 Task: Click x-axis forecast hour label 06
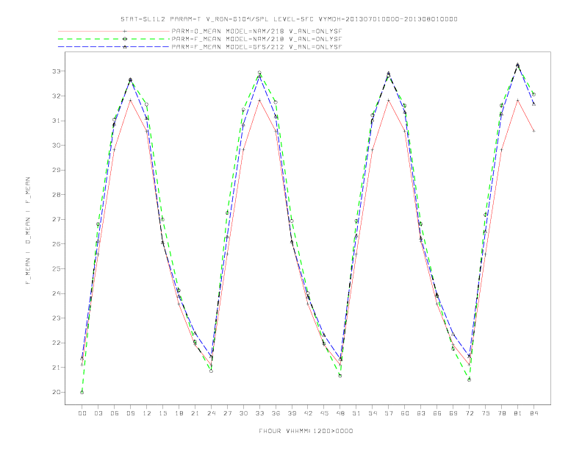pyautogui.click(x=115, y=413)
